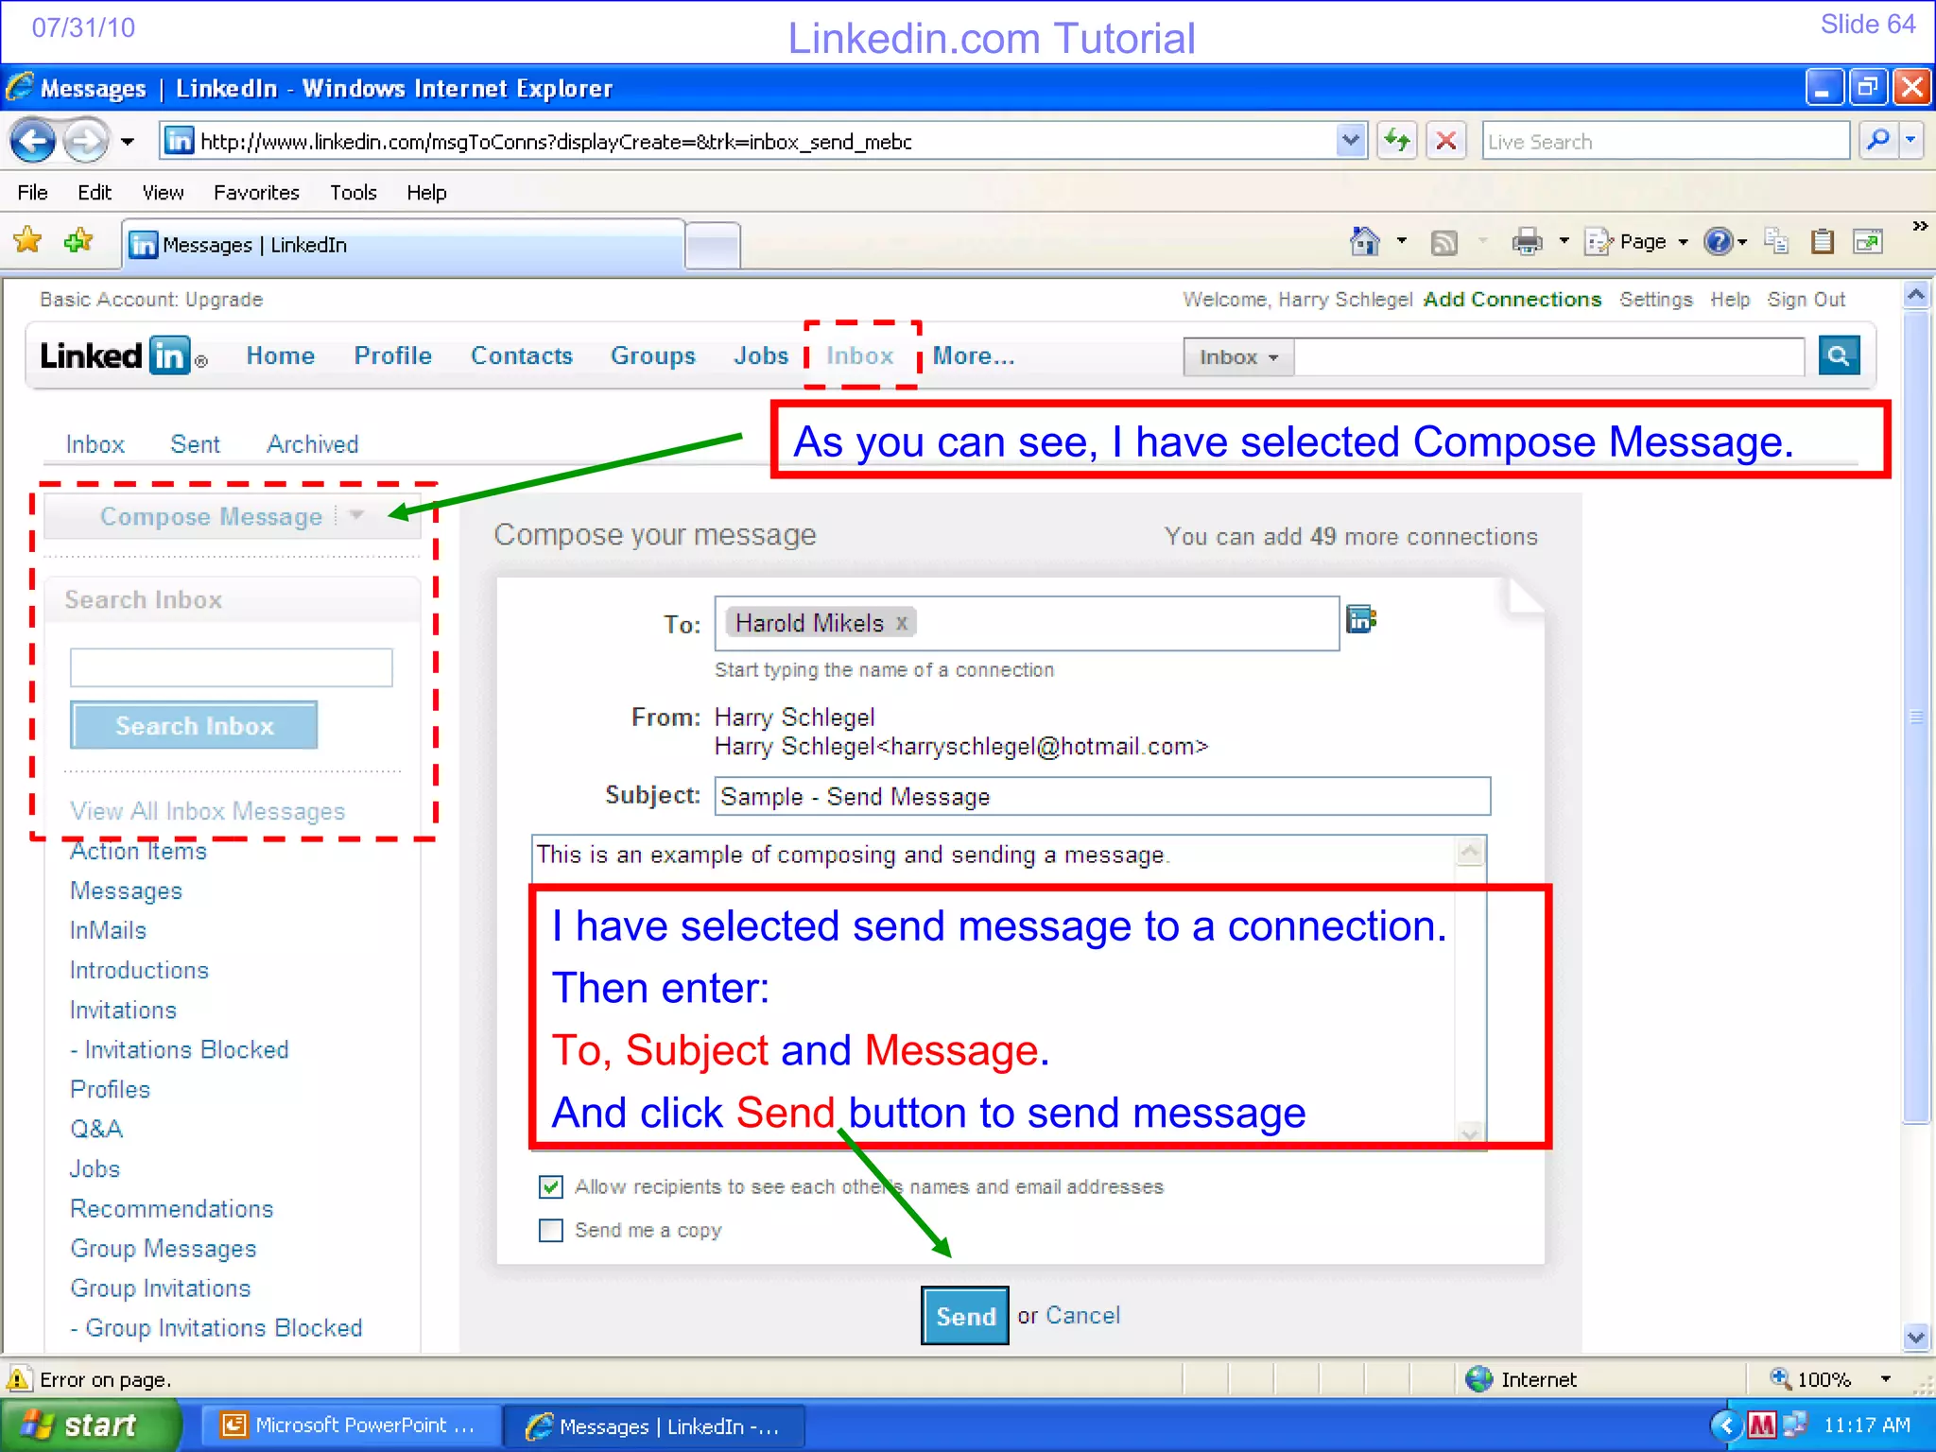
Task: Select the Sent tab
Action: 195,444
